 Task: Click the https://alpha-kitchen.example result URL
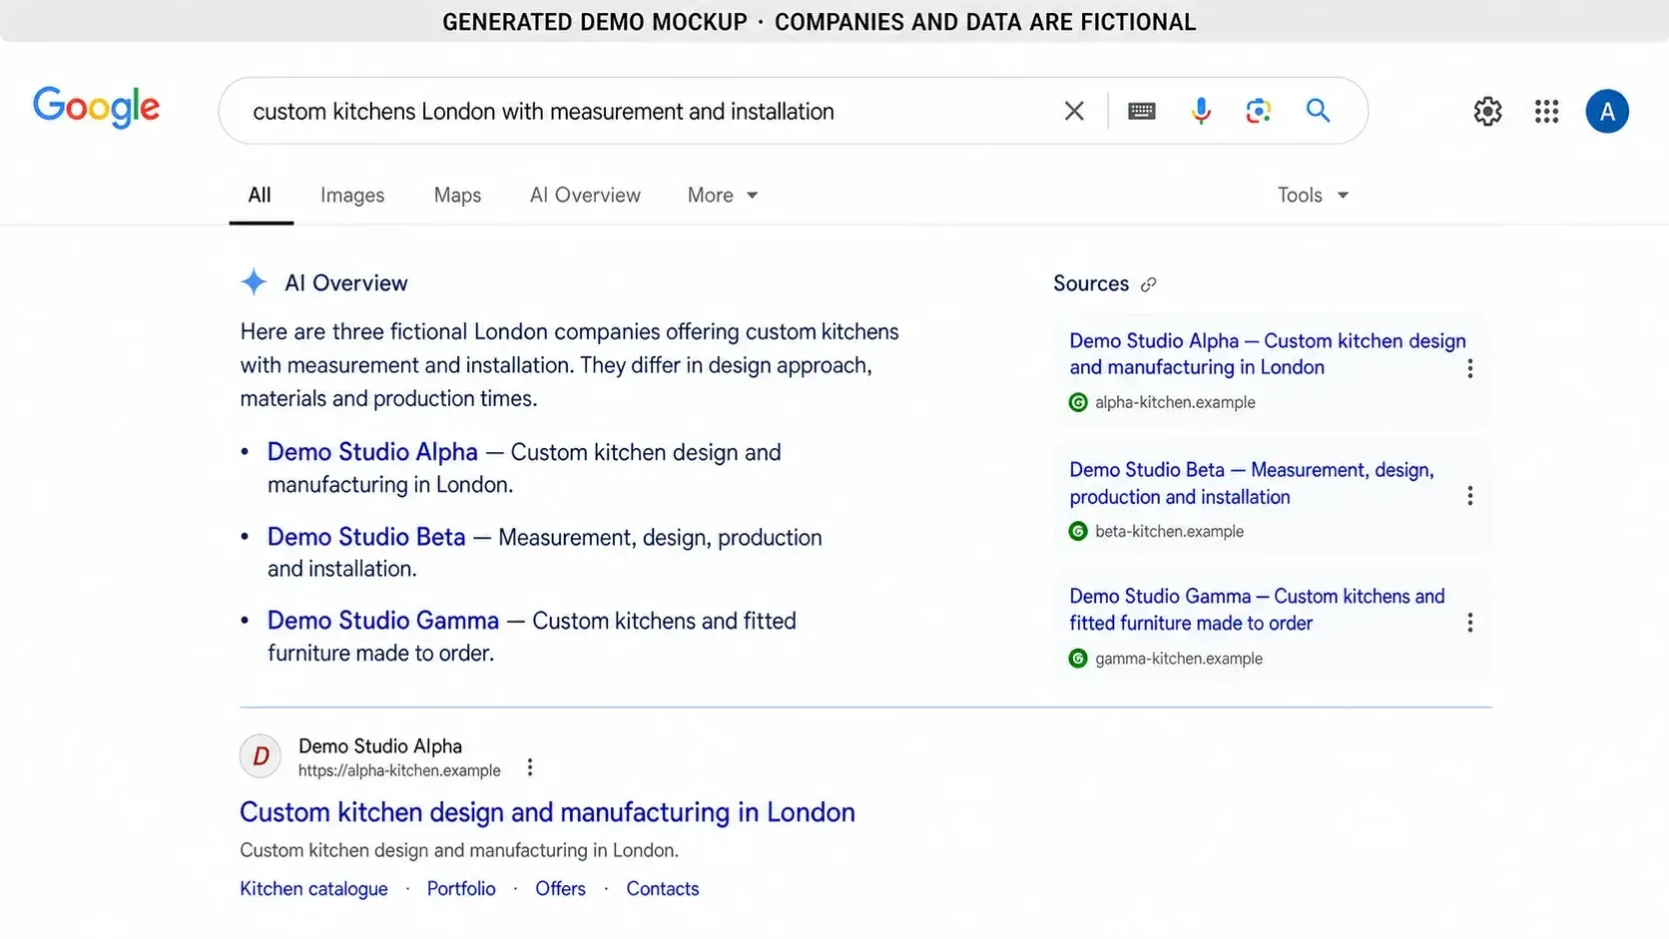(399, 770)
